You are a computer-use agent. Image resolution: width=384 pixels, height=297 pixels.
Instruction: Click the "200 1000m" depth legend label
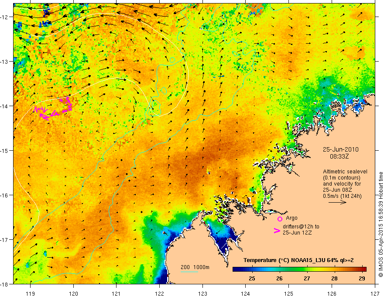click(x=195, y=267)
